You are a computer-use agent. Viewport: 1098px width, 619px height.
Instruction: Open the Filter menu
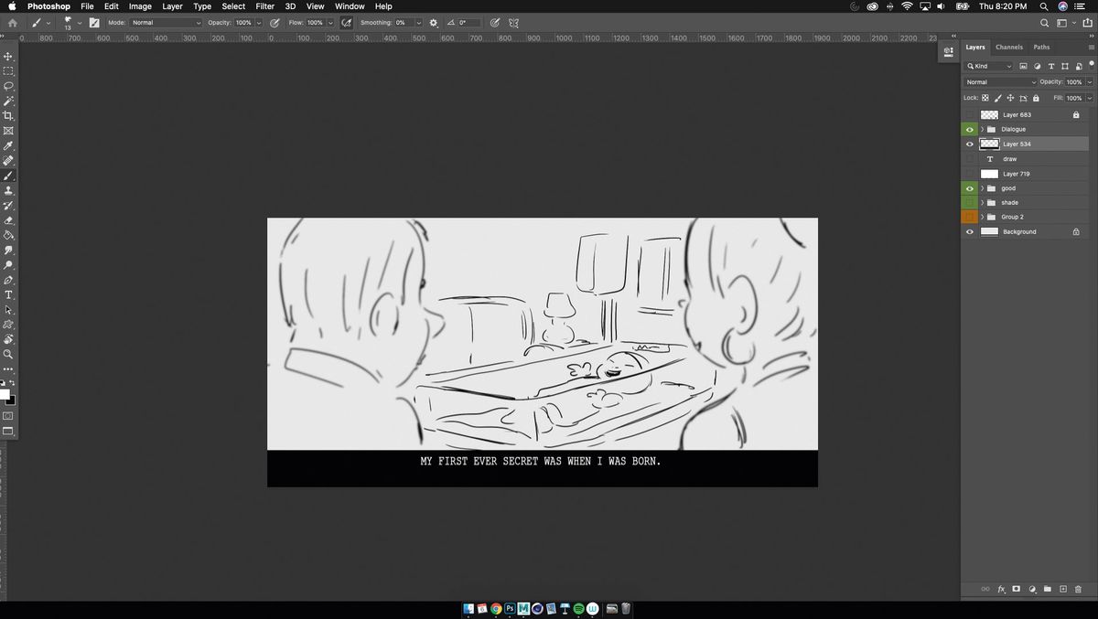tap(264, 6)
